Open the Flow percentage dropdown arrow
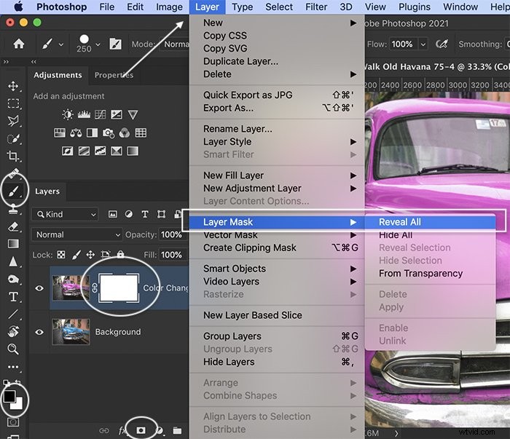The width and height of the screenshot is (510, 439). point(423,44)
